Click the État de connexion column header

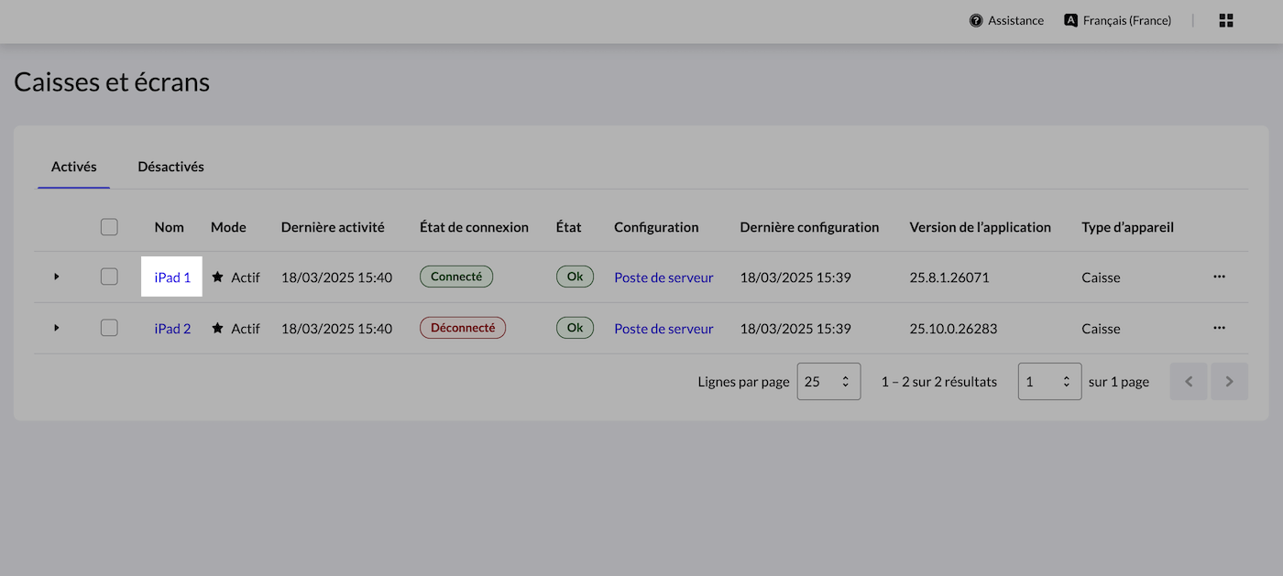(474, 227)
